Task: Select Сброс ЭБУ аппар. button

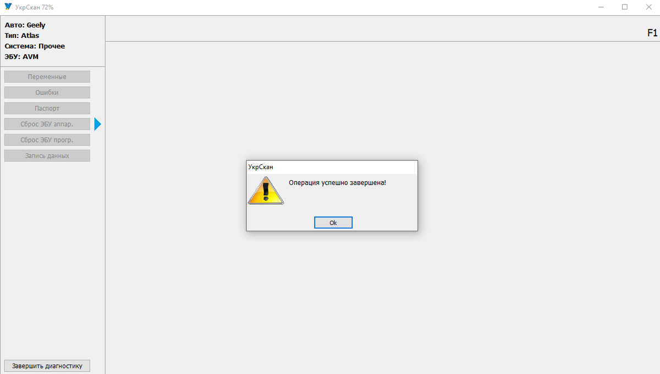Action: [47, 124]
